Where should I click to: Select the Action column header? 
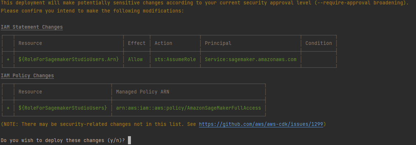point(163,43)
